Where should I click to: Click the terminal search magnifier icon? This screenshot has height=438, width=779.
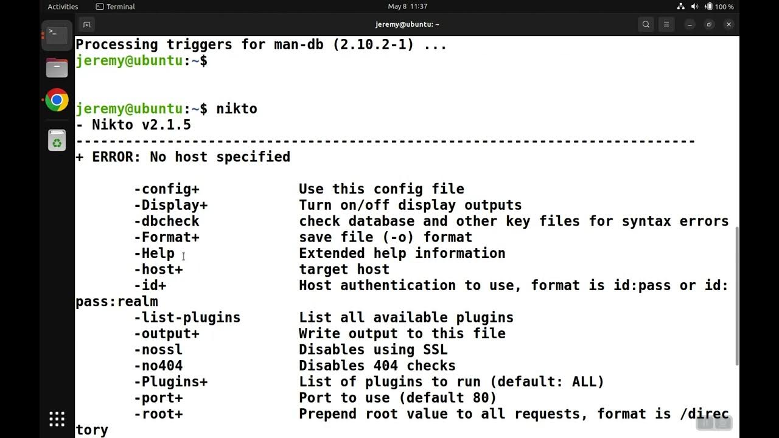point(646,24)
